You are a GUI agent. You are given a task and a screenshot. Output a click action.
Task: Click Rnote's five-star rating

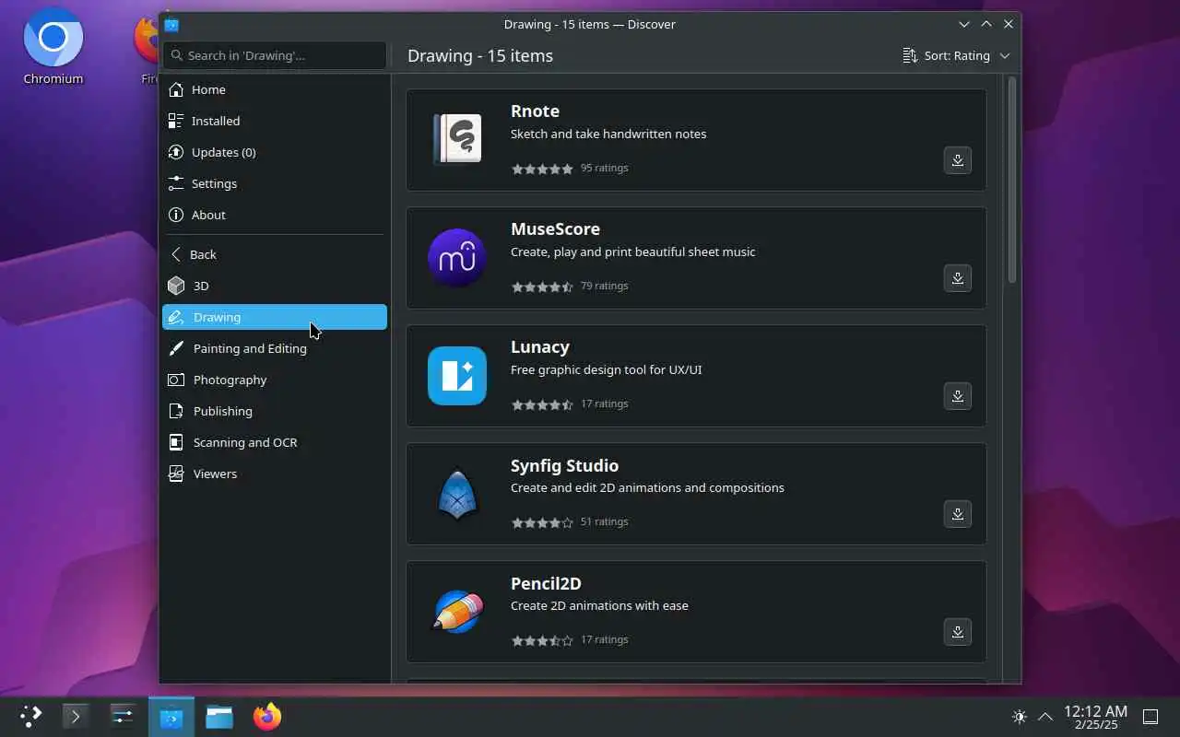click(542, 169)
